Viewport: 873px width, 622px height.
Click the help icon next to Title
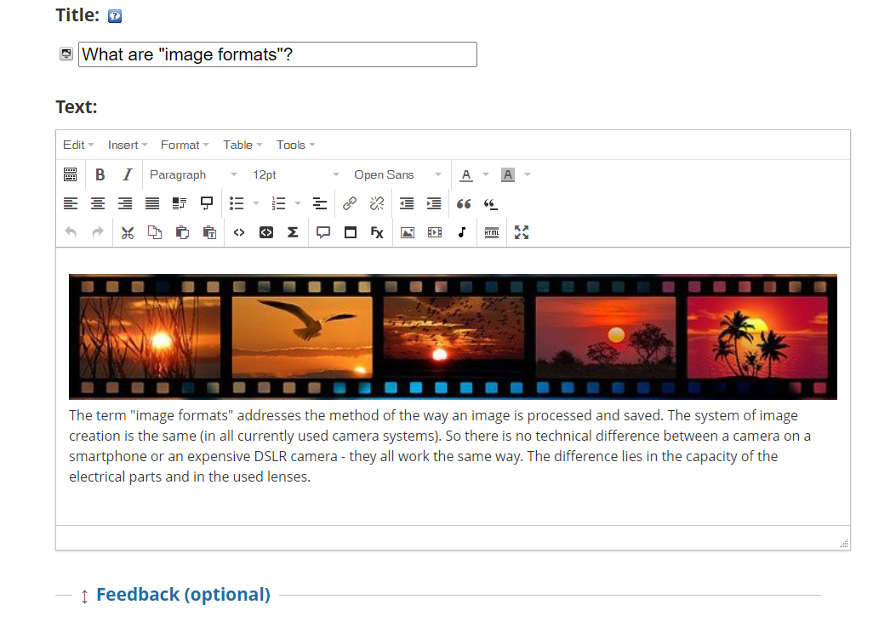click(x=115, y=16)
